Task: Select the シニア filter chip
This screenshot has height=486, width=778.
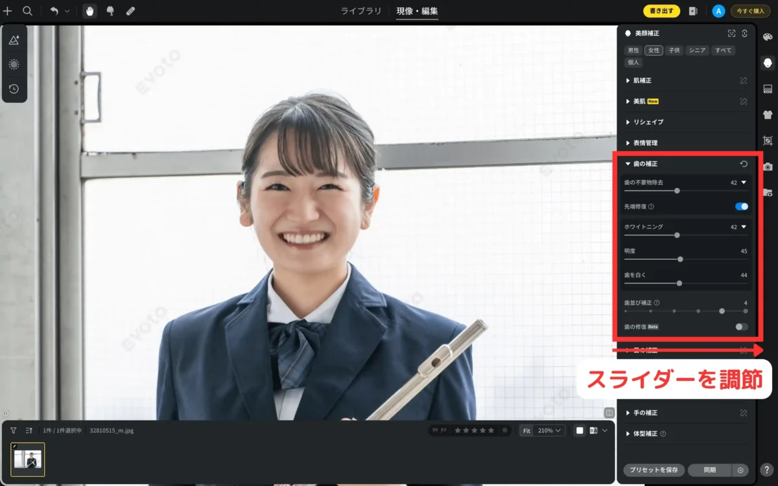Action: [697, 50]
